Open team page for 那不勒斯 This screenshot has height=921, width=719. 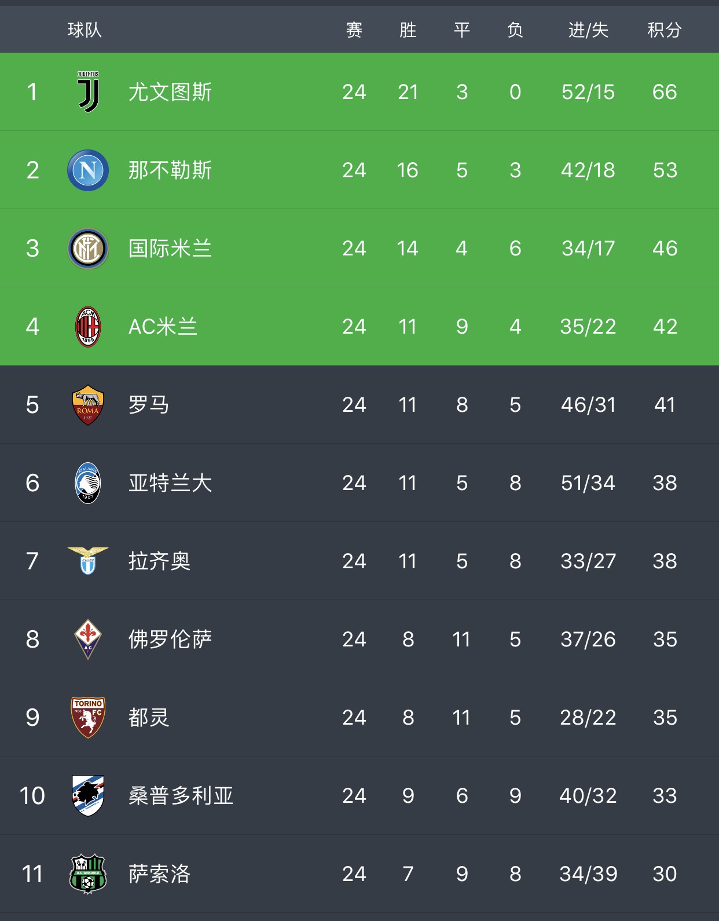click(170, 170)
